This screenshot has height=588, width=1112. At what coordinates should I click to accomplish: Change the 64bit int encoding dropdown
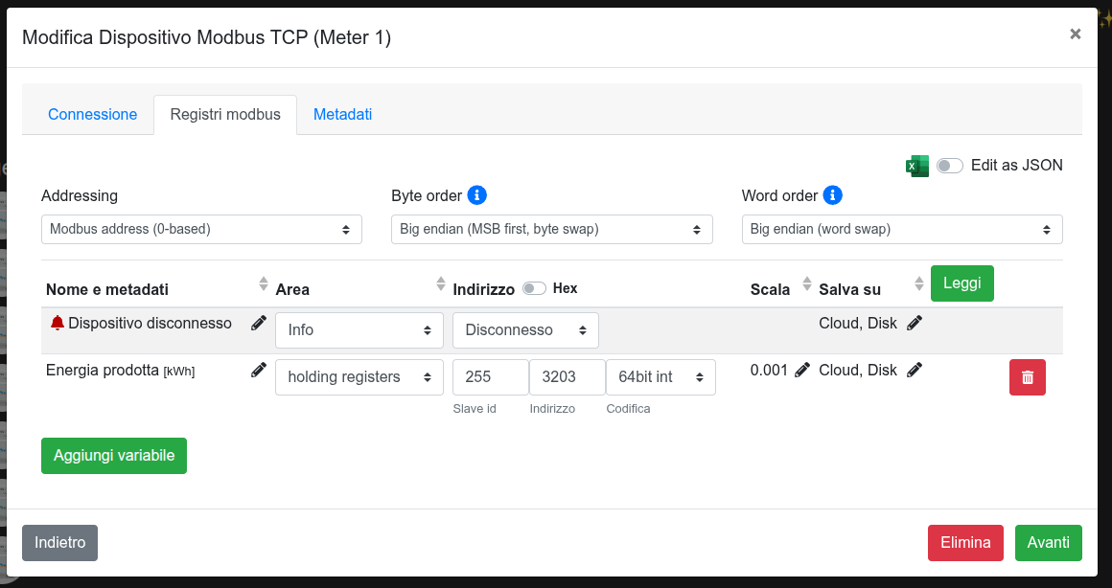point(660,377)
